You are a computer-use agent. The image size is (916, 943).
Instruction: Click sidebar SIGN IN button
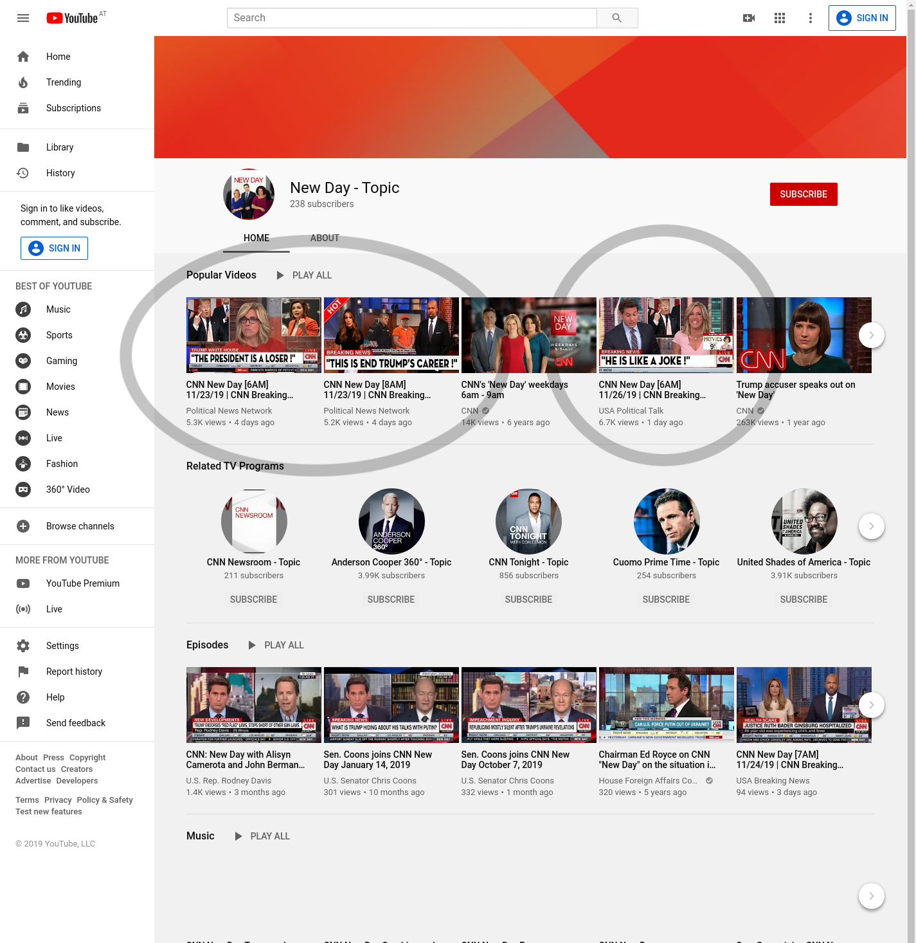pos(54,248)
